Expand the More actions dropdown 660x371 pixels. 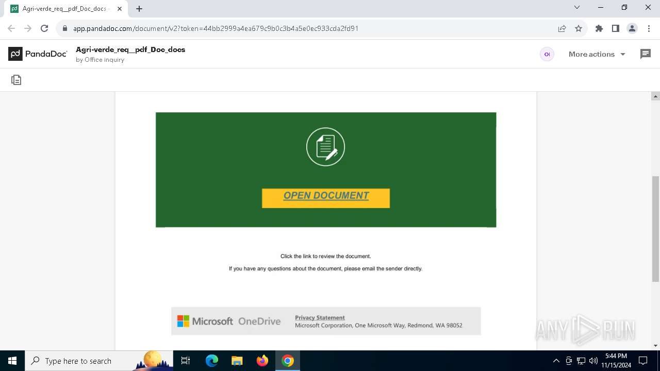[x=597, y=54]
